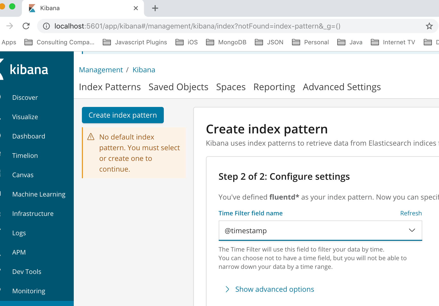Open the Javascript Plugins bookmarks folder
The image size is (439, 306).
135,42
